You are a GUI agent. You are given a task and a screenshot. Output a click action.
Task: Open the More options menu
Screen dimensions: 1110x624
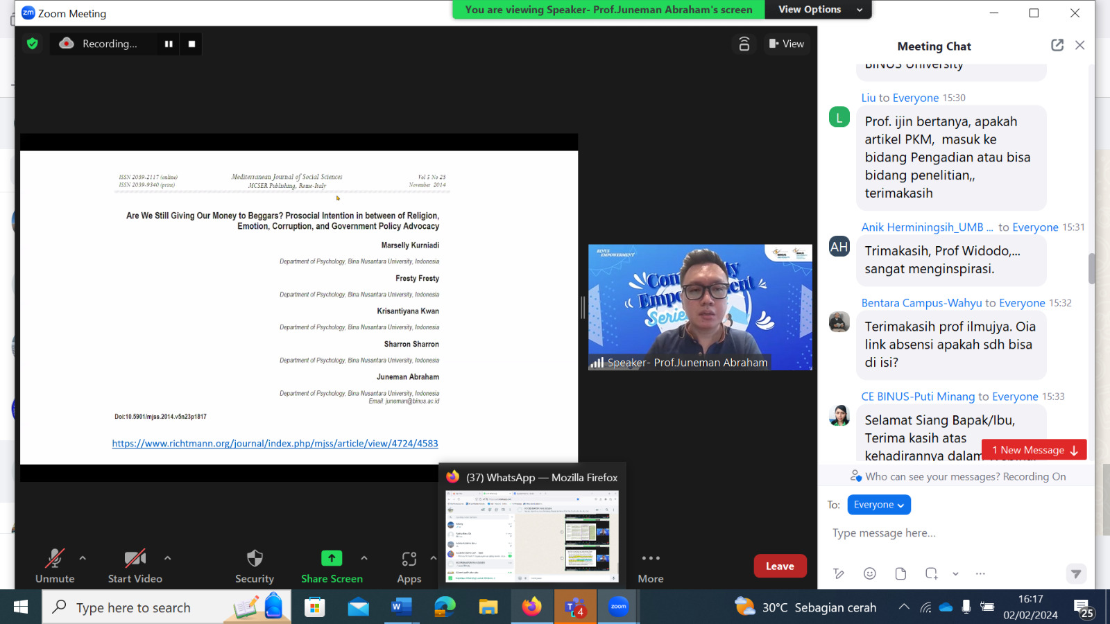click(x=651, y=566)
